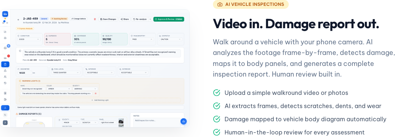402x137 pixels.
Task: Open the document icon in sidebar
Action: pyautogui.click(x=5, y=93)
